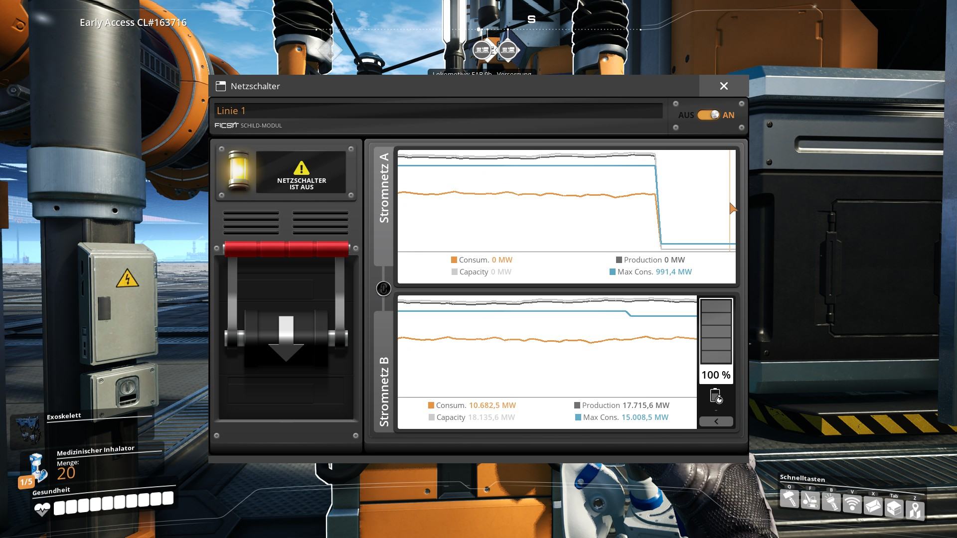Click the 1/5 slot counter badge
The image size is (957, 538).
click(x=26, y=482)
